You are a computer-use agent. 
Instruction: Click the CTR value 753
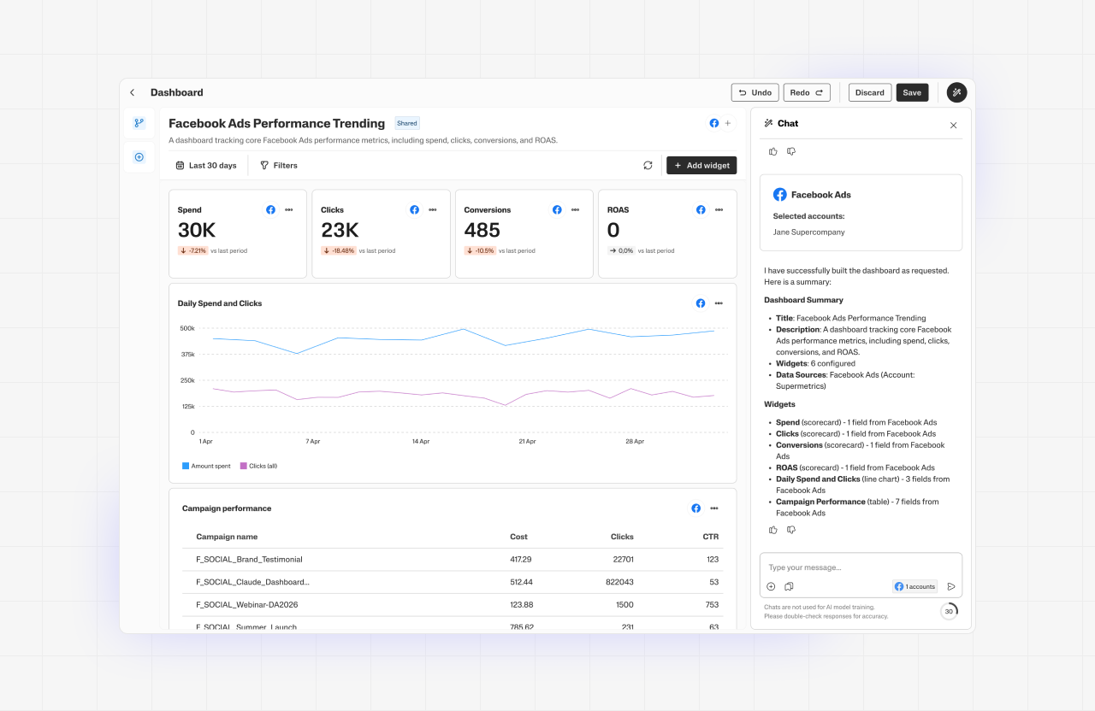(712, 604)
